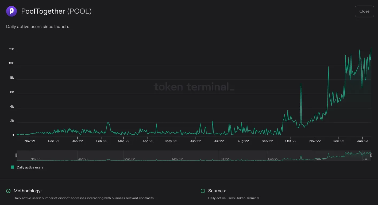The width and height of the screenshot is (378, 205).
Task: Click the Apr '22 x-axis label
Action: [x=148, y=141]
